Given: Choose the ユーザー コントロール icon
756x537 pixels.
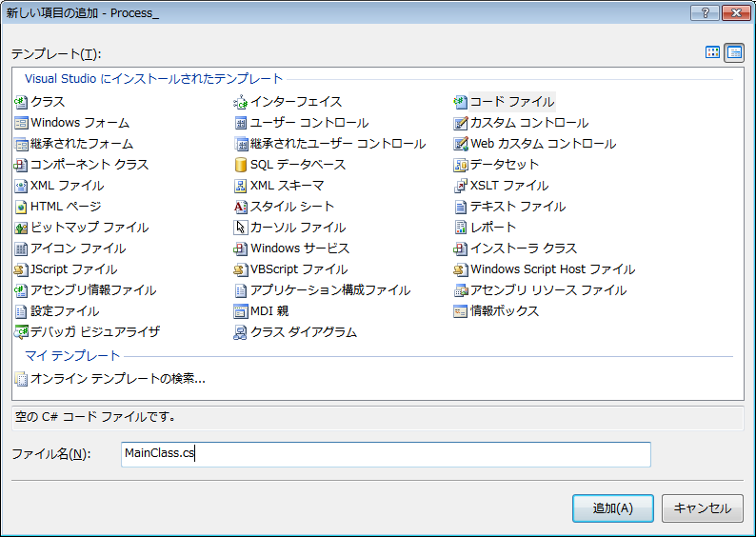Looking at the screenshot, I should (240, 123).
